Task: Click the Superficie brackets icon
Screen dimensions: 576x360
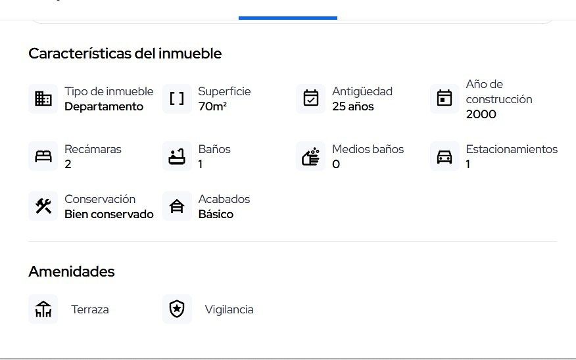Action: pyautogui.click(x=177, y=99)
